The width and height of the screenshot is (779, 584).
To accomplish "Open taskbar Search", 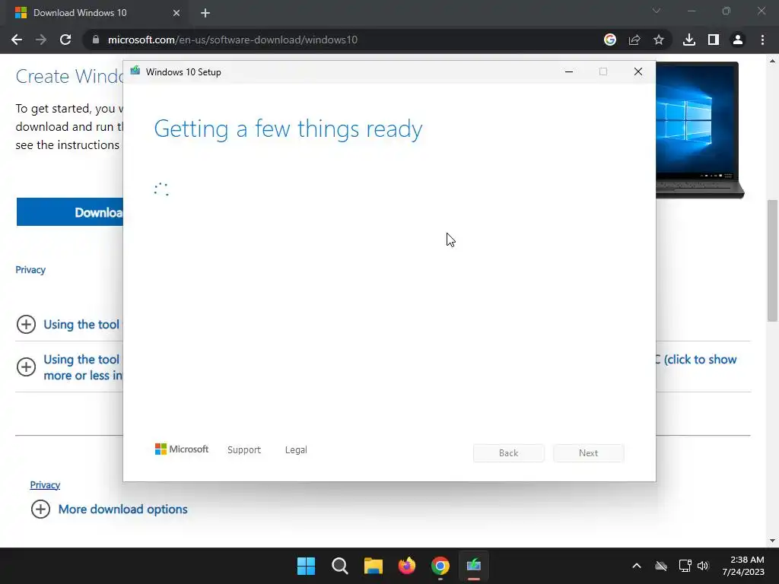I will pos(340,566).
